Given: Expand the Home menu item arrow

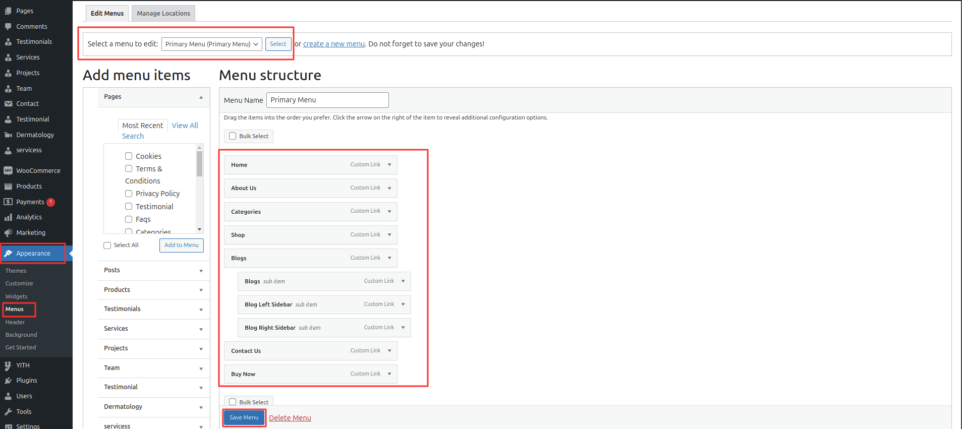Looking at the screenshot, I should click(x=389, y=165).
